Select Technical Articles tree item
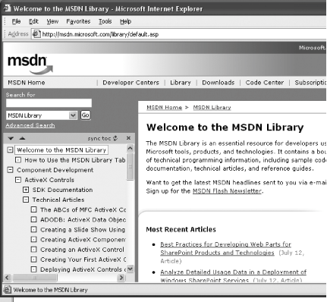The image size is (327, 302). point(58,200)
